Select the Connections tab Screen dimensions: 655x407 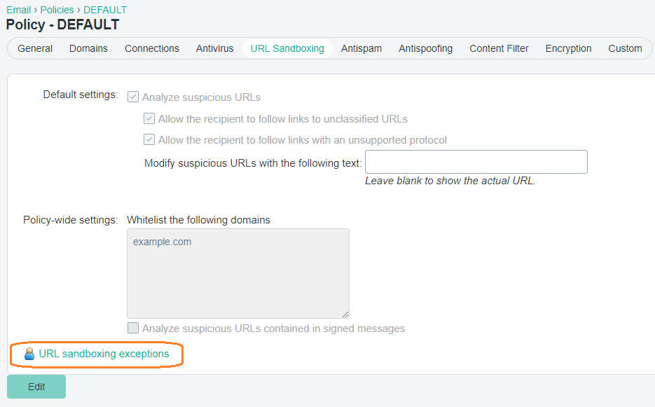[151, 48]
